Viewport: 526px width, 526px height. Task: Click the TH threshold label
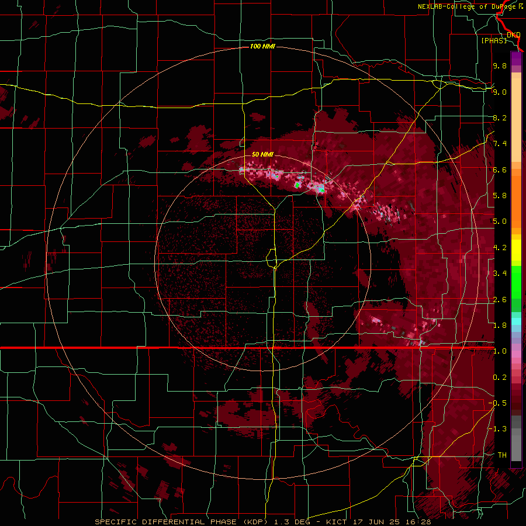point(502,455)
